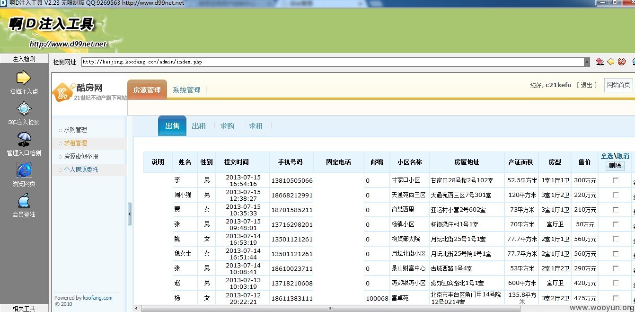Click the koofang.com footer link
Screen dimensions: 635x312
pyautogui.click(x=97, y=298)
